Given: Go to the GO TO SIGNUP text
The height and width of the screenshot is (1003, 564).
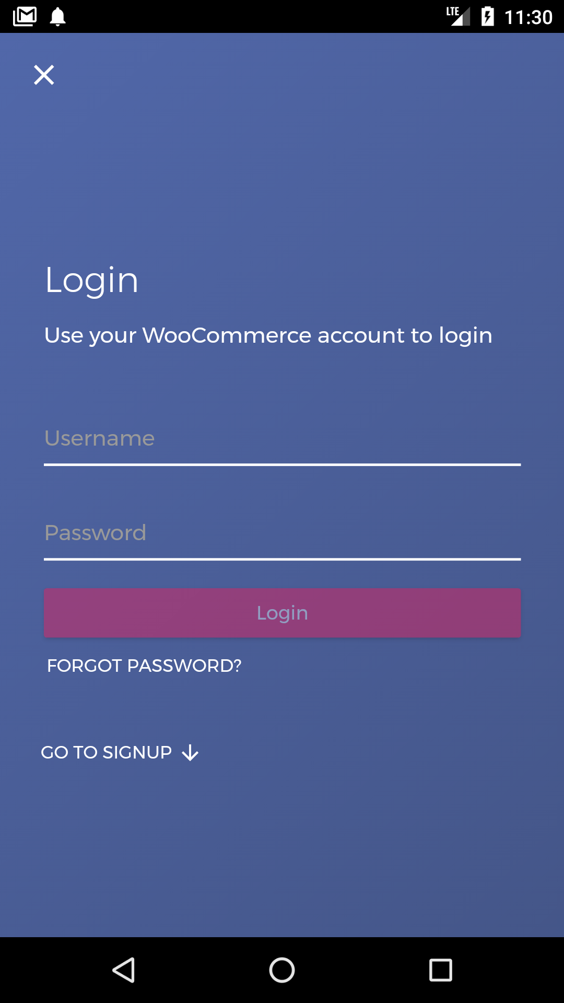Looking at the screenshot, I should point(107,752).
